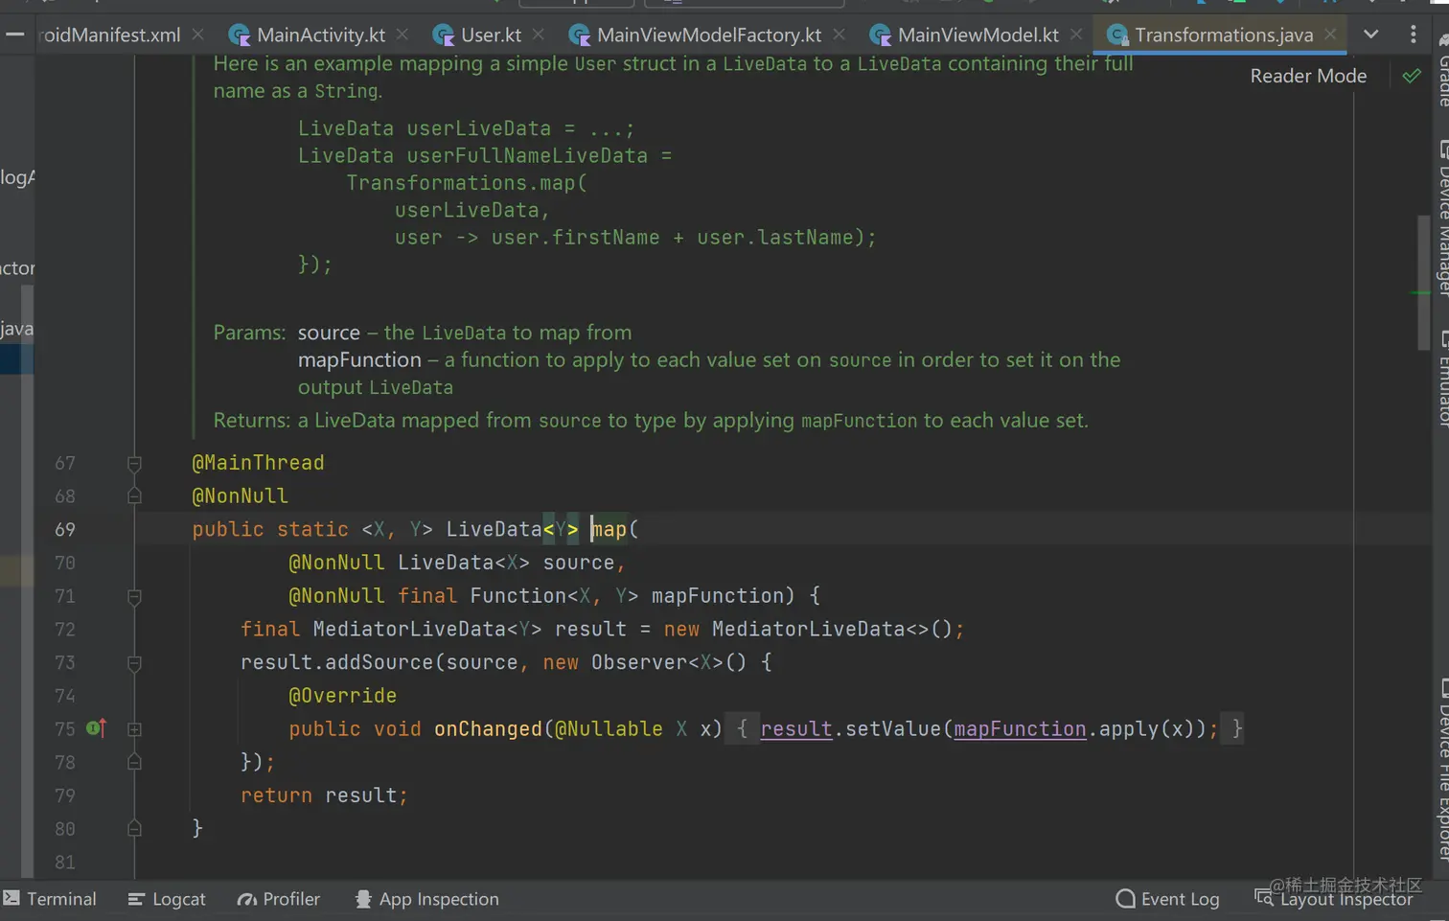
Task: Click the @NonNull annotation on line 68
Action: (x=240, y=496)
